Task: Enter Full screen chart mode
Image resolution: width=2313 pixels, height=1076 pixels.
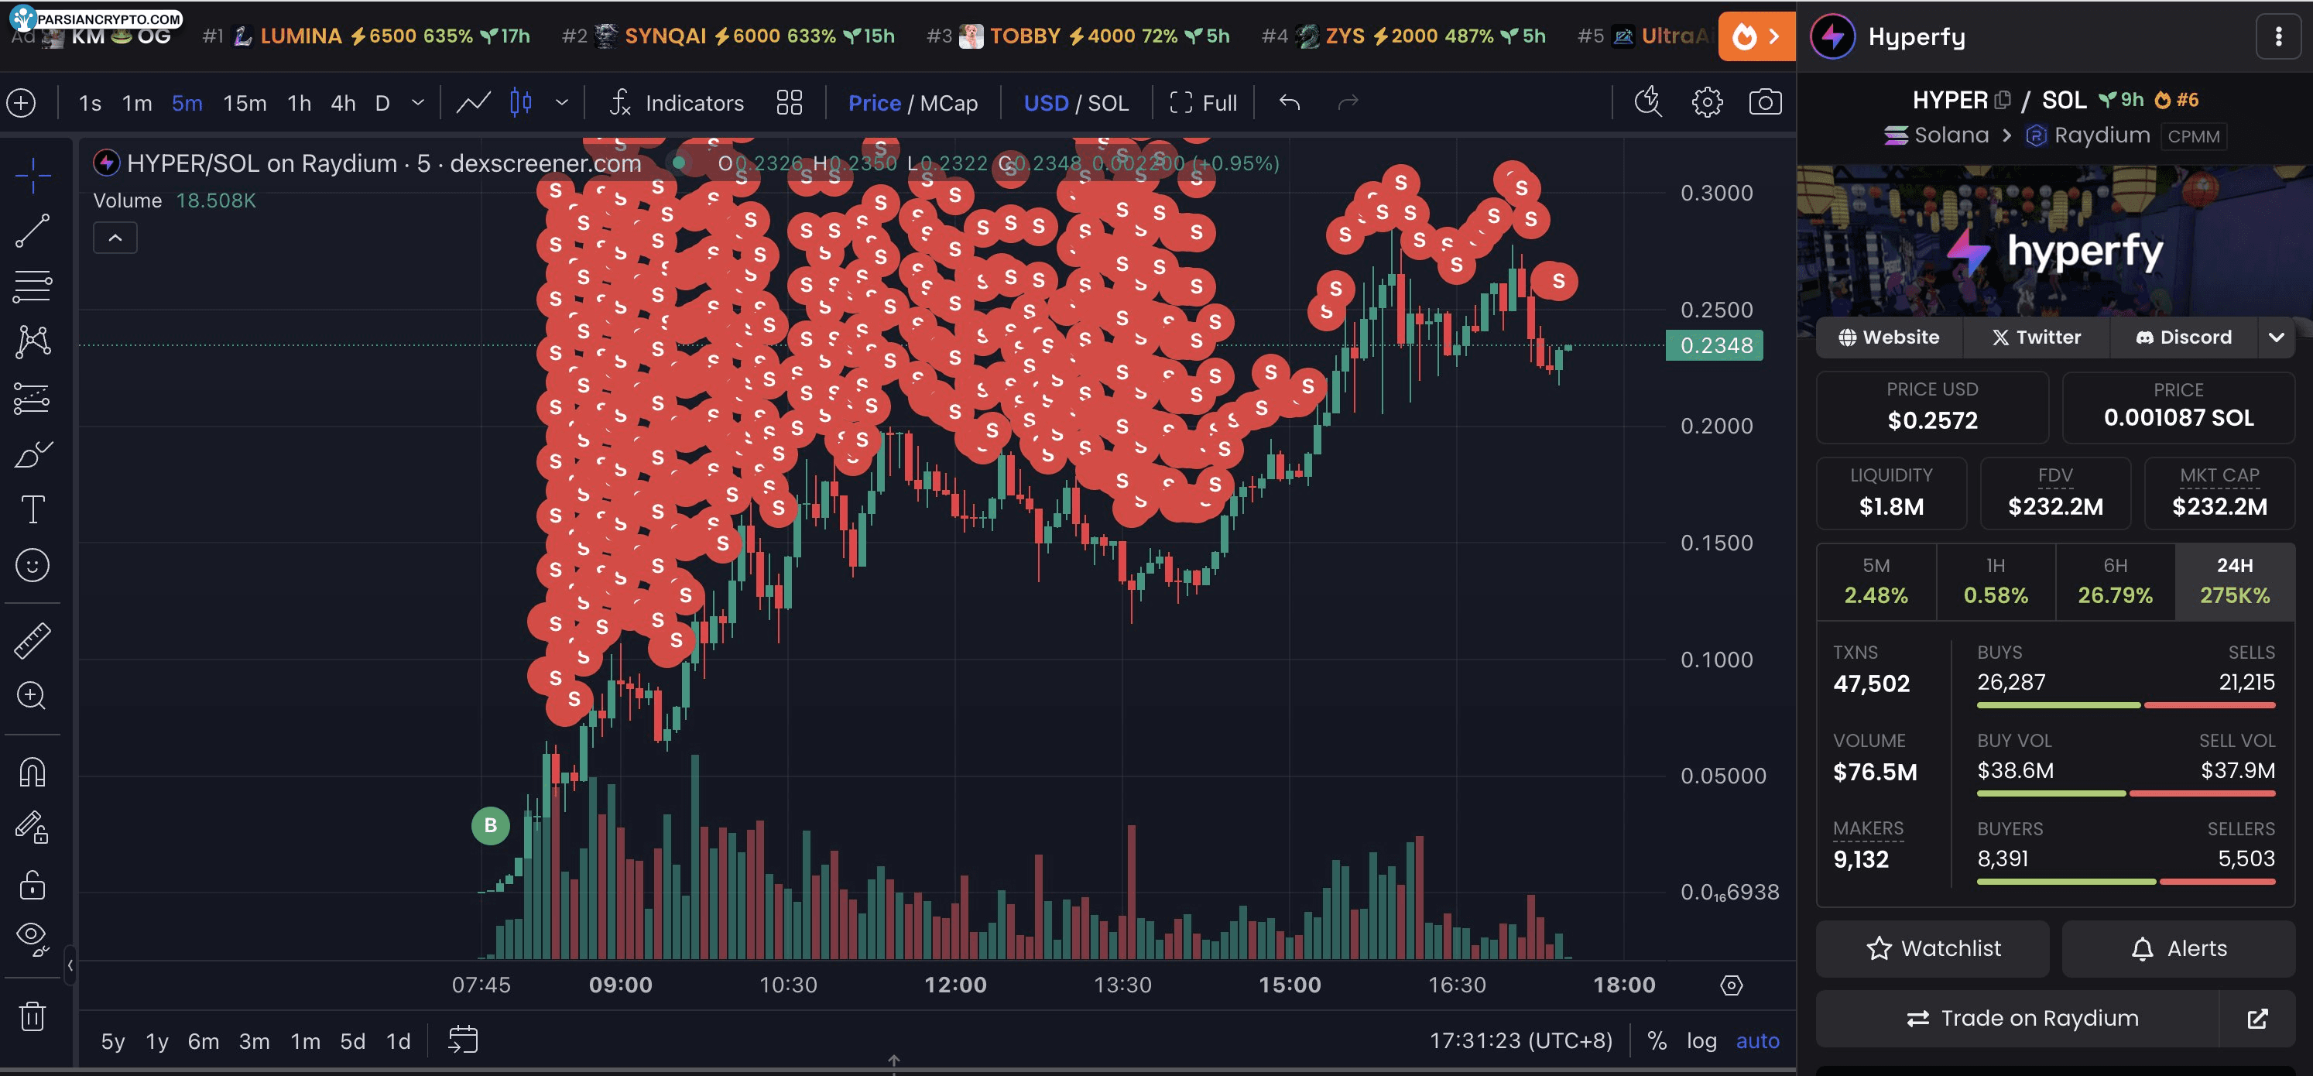Action: (x=1203, y=103)
